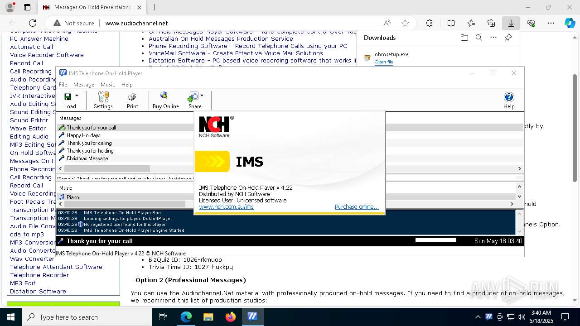Open the Downloads folder icon in Edge

coord(464,38)
